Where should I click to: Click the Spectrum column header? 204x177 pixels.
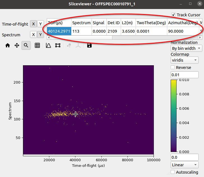pos(81,23)
